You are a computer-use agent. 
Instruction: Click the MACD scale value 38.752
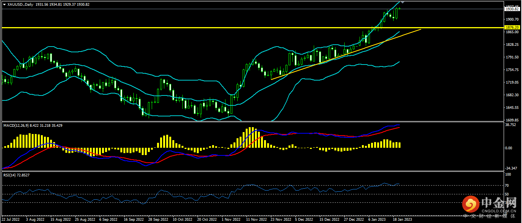pos(511,125)
